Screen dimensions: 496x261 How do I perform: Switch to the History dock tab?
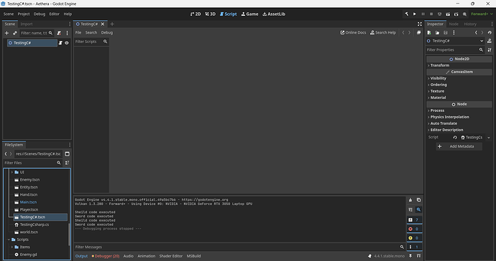[x=470, y=24]
